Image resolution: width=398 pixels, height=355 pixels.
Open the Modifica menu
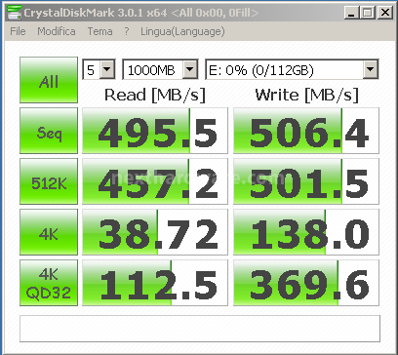(x=57, y=31)
